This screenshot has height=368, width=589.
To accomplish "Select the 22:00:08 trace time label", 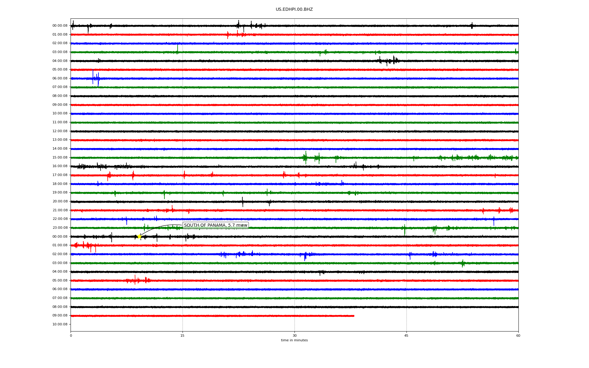I will click(x=60, y=219).
